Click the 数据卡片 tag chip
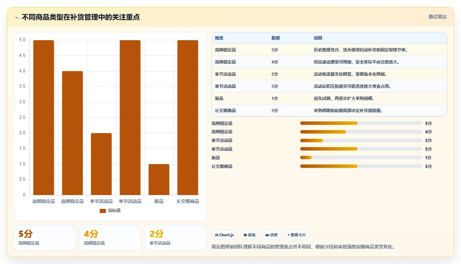Image resolution: width=461 pixels, height=264 pixels. [297, 235]
